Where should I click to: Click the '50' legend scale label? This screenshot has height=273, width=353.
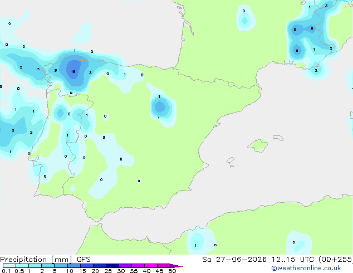coord(172,271)
